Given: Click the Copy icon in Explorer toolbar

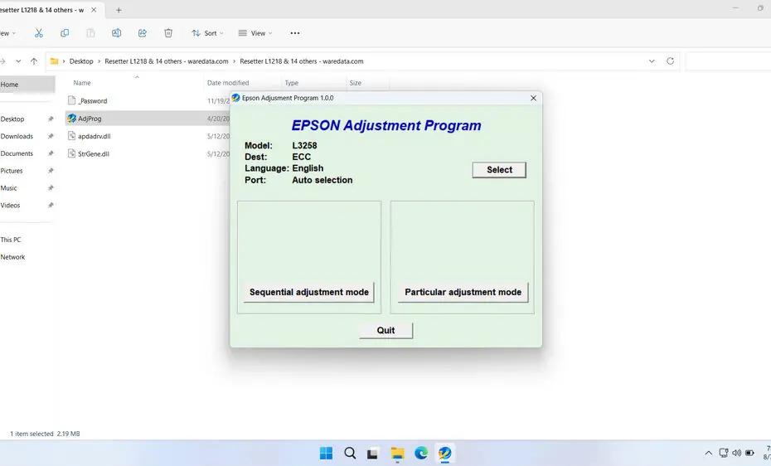Looking at the screenshot, I should point(65,33).
